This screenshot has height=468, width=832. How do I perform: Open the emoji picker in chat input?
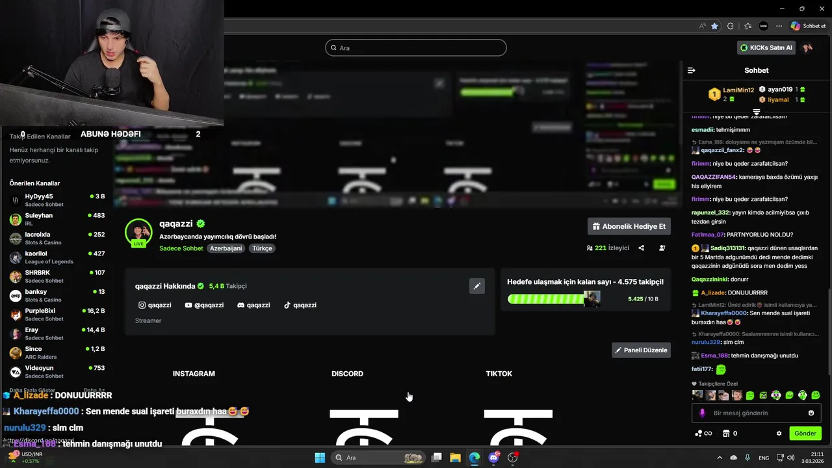pyautogui.click(x=811, y=413)
